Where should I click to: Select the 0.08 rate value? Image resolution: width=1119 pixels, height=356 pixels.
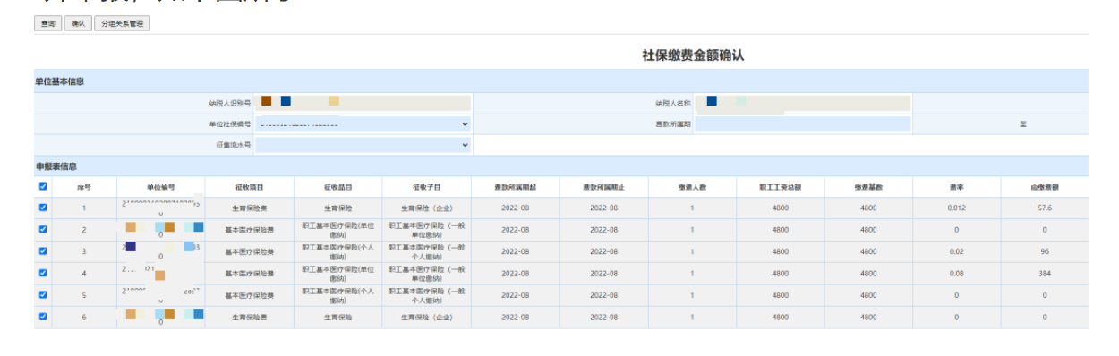(956, 273)
